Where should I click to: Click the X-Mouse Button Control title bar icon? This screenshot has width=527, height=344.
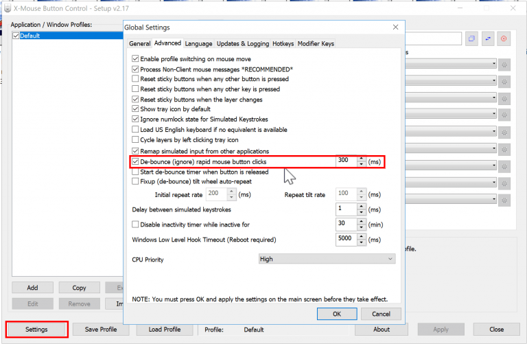(8, 8)
